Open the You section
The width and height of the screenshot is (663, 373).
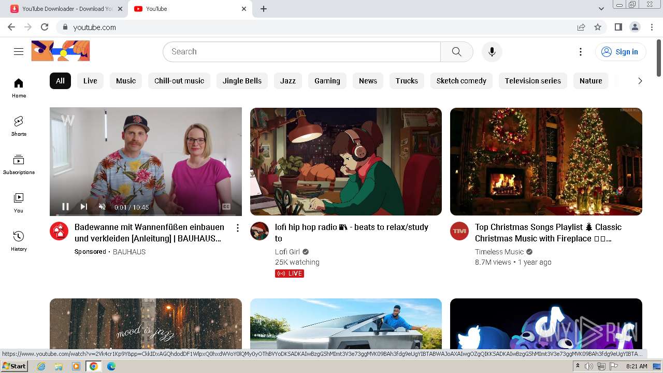(19, 203)
